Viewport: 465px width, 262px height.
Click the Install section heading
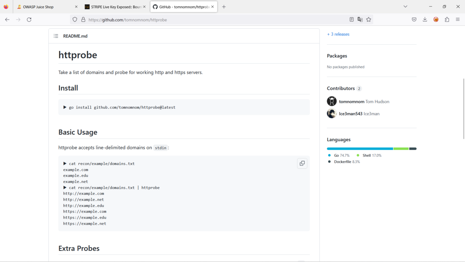click(68, 88)
